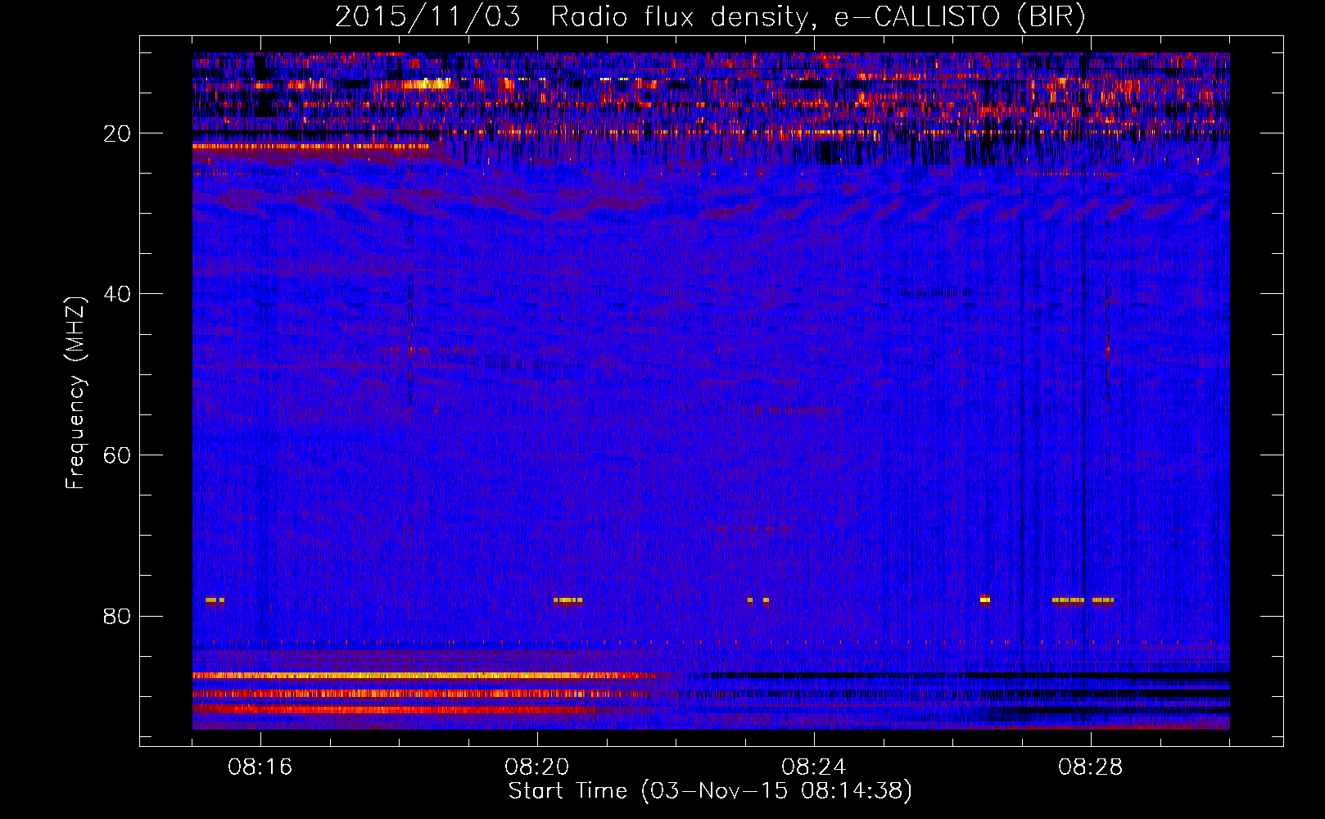Select the 08:28 time tick label
1325x819 pixels.
(x=1091, y=767)
